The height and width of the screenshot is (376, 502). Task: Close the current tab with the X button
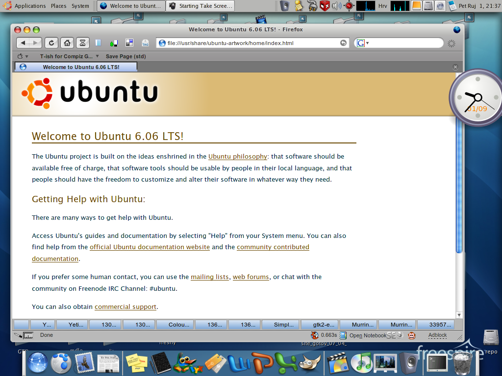455,67
